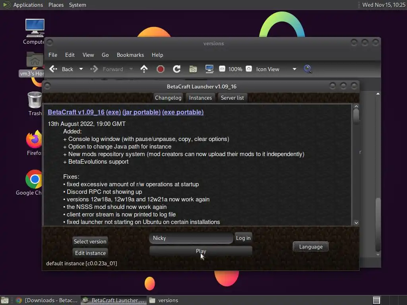Open BetaCraft v1.09_16 link
This screenshot has width=407, height=305.
pos(76,112)
